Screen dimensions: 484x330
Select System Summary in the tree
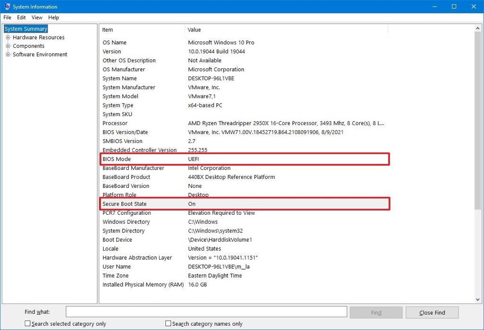tap(26, 29)
